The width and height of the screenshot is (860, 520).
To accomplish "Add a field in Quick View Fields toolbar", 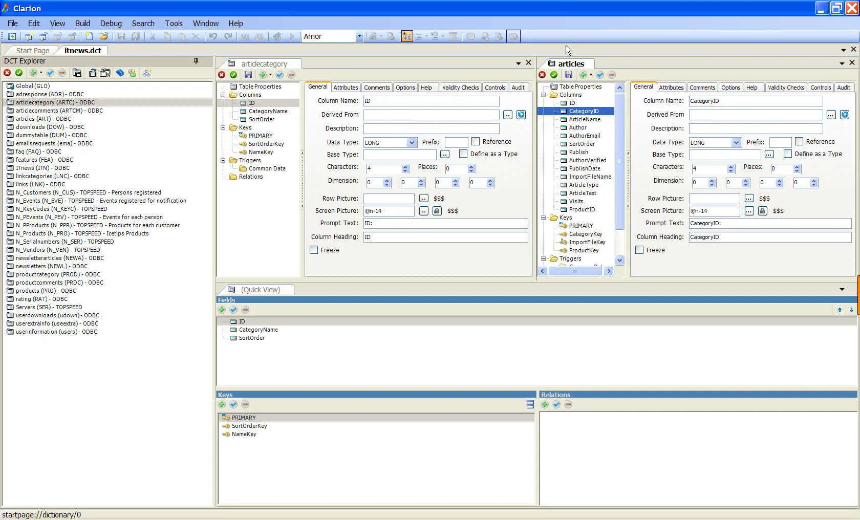I will coord(222,310).
